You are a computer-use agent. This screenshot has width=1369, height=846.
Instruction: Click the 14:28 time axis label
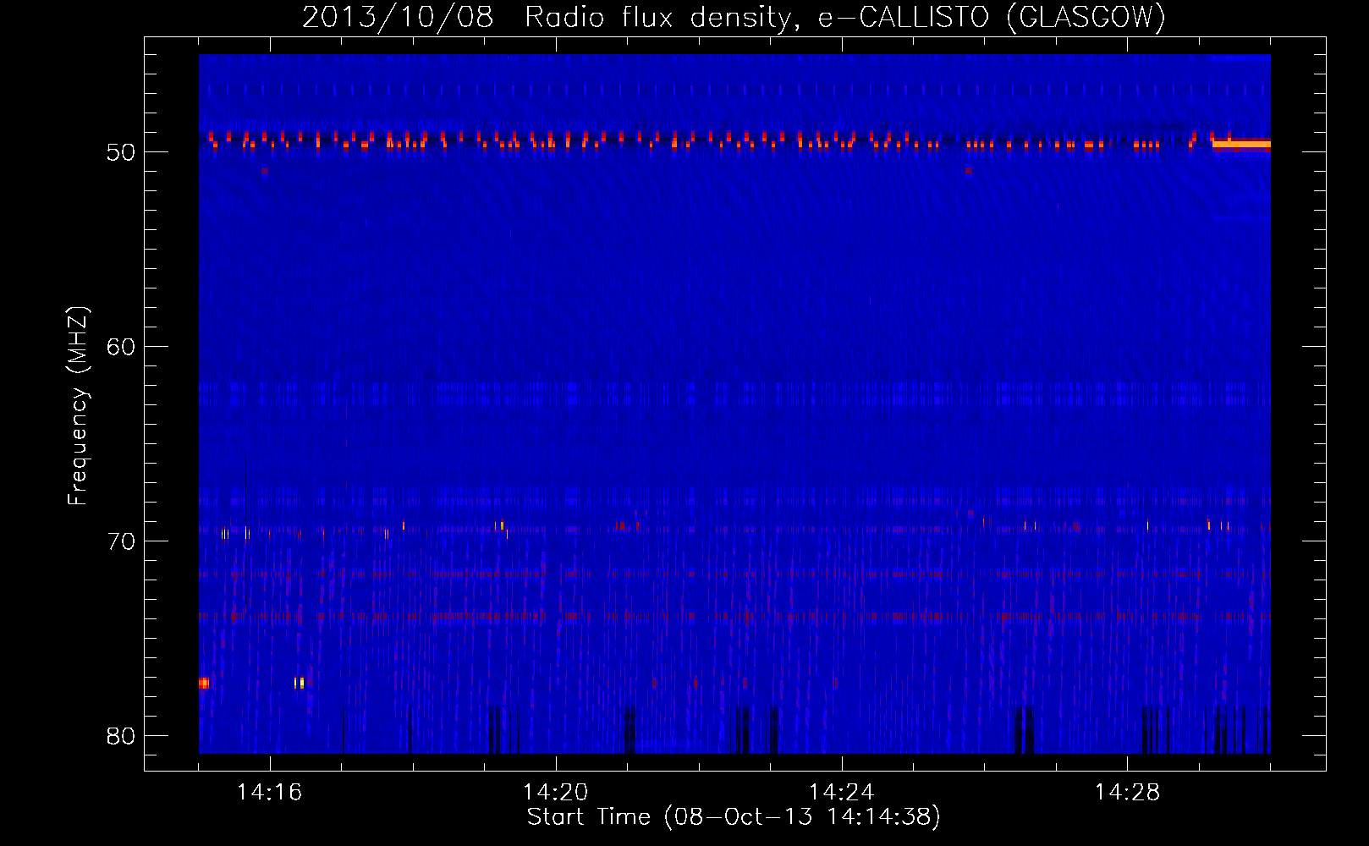[x=1127, y=793]
